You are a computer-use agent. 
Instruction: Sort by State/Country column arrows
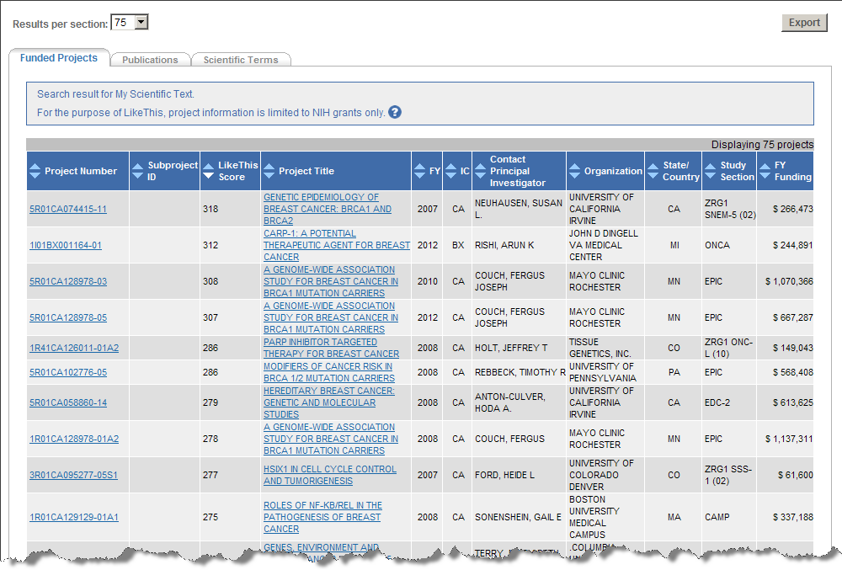point(653,171)
